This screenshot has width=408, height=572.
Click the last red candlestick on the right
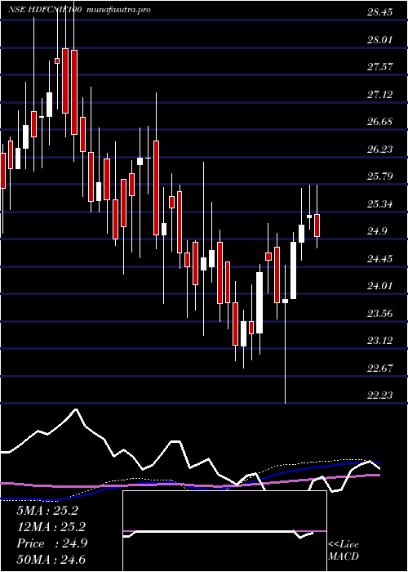(x=317, y=226)
